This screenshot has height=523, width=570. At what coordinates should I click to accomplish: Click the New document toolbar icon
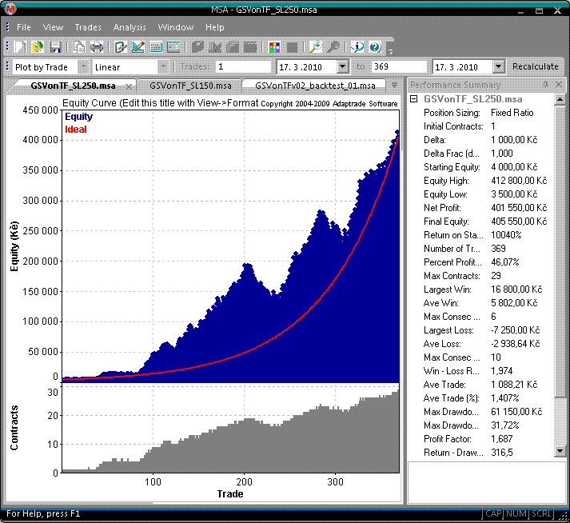coord(21,47)
